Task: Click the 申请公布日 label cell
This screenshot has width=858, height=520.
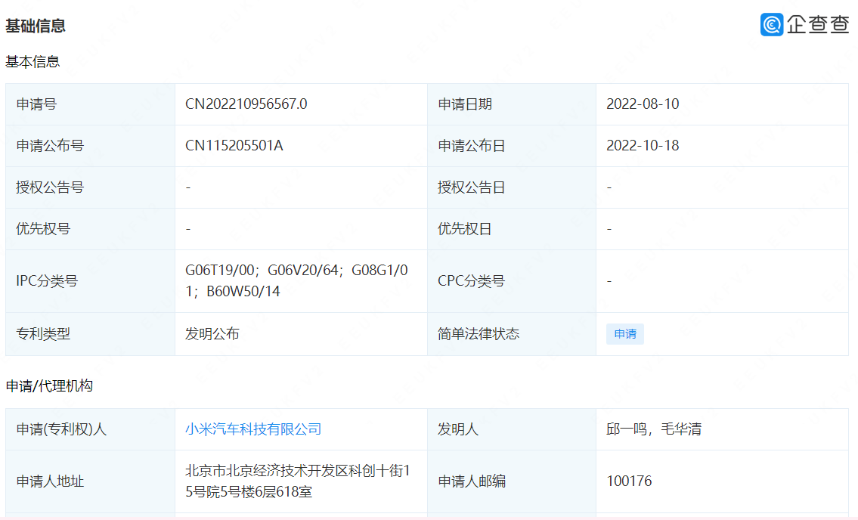Action: 512,146
